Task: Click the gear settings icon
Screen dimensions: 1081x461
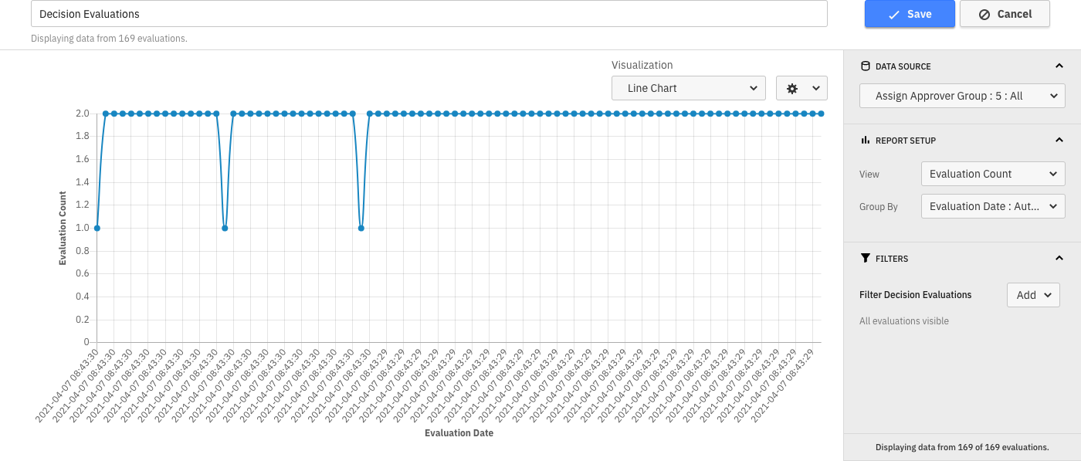Action: click(792, 89)
